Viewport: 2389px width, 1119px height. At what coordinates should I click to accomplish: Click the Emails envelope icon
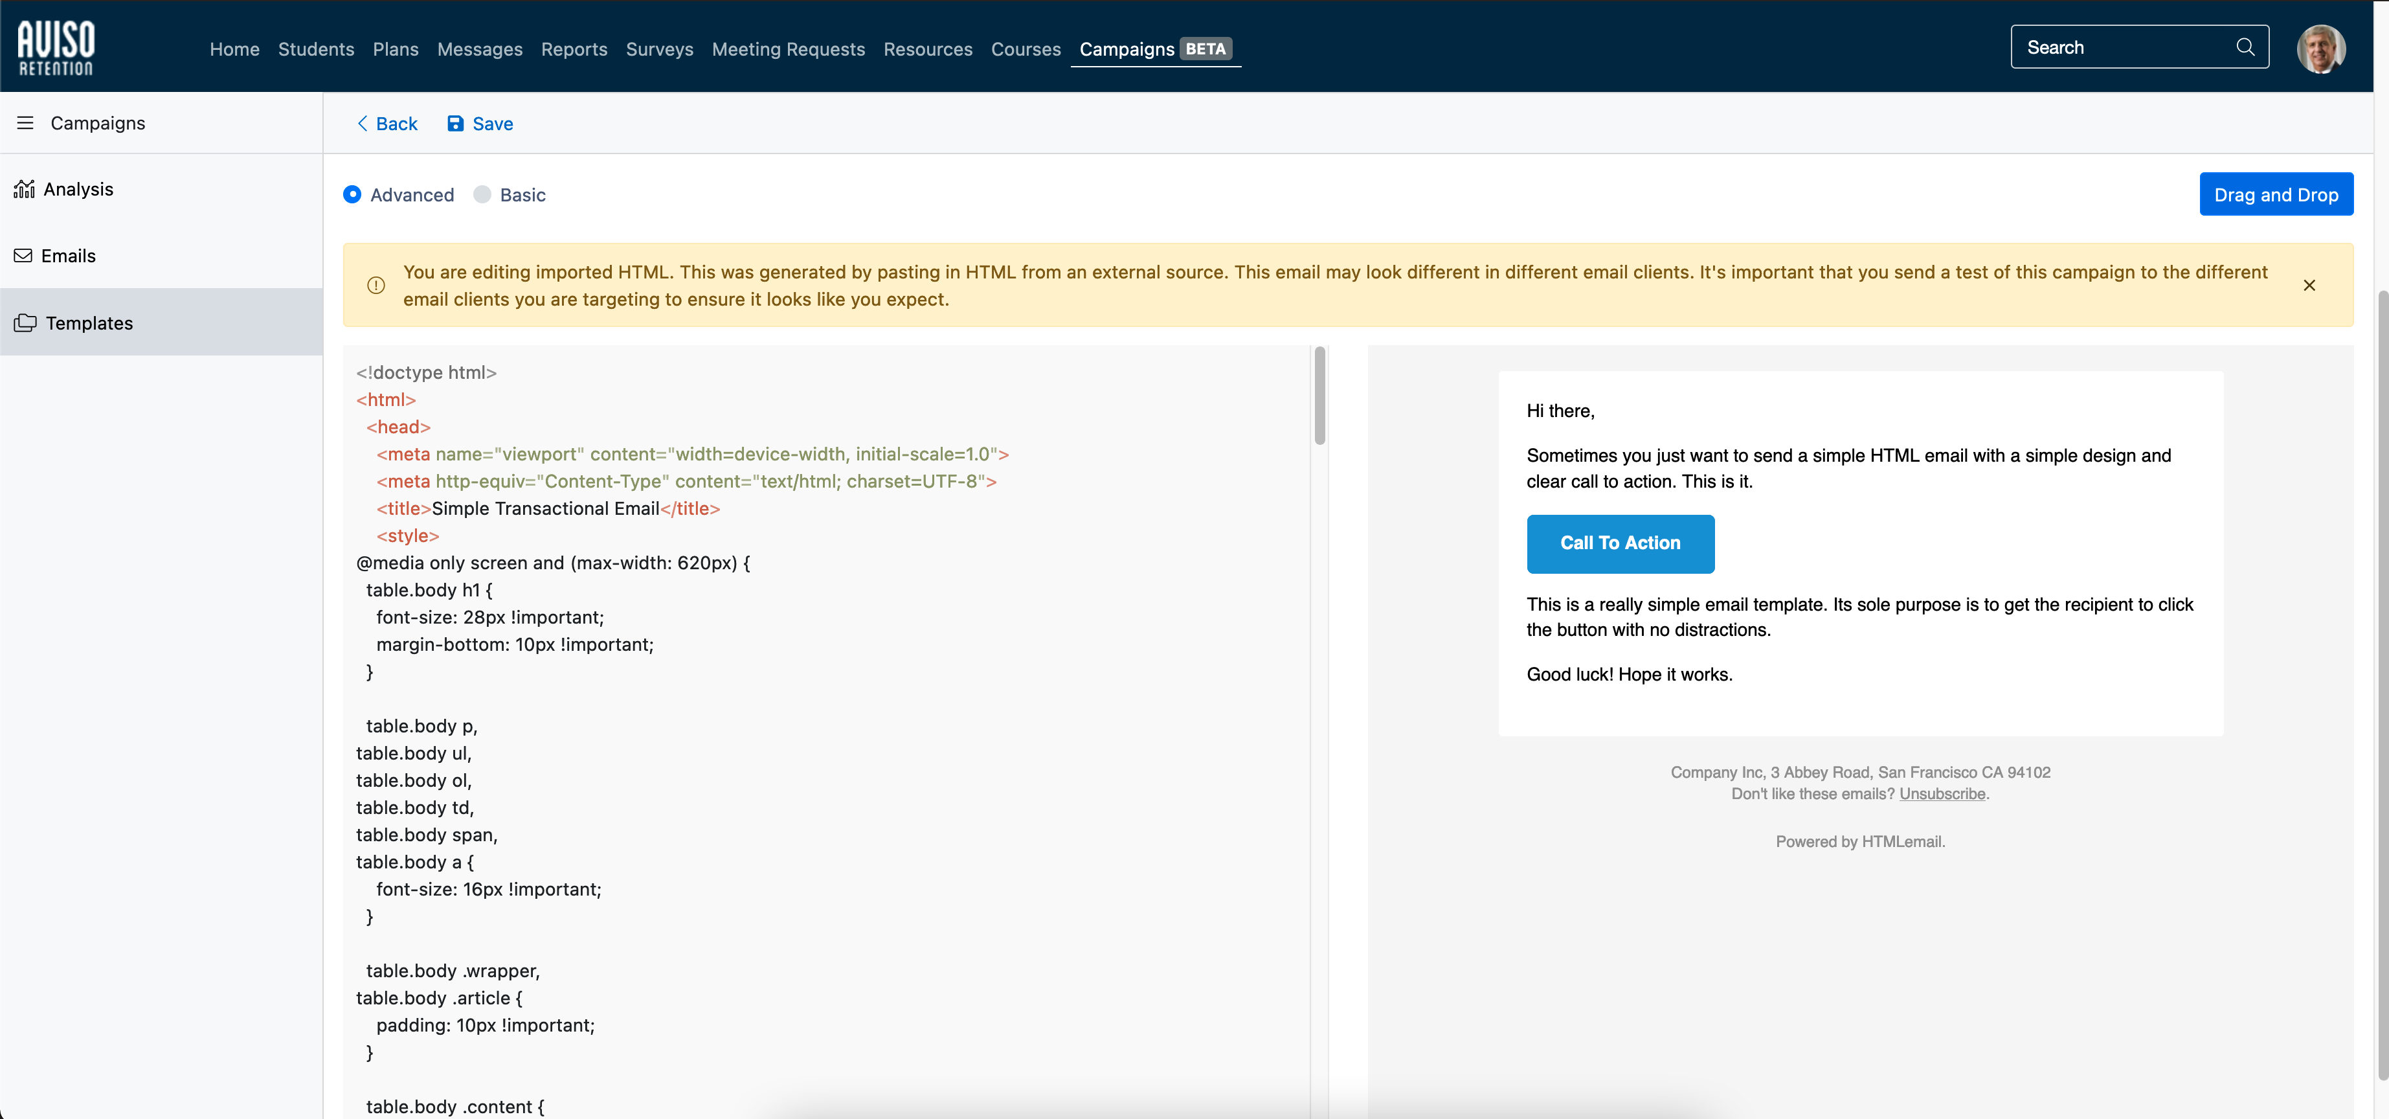23,255
